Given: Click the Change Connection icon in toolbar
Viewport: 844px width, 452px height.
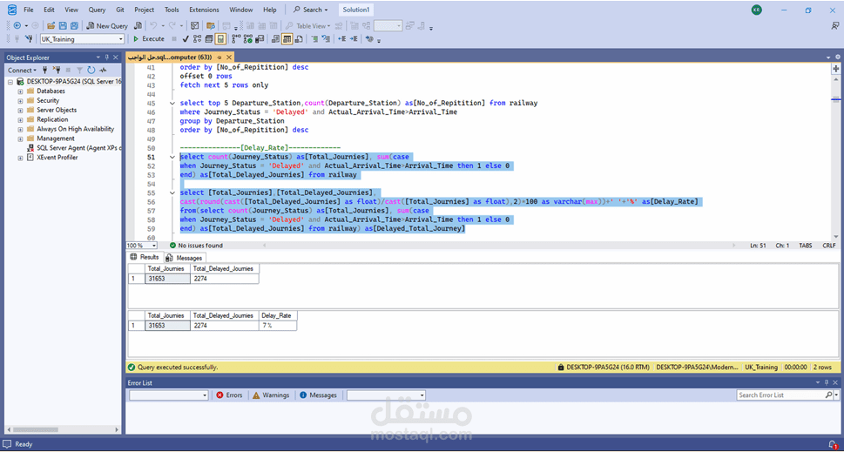Looking at the screenshot, I should [29, 38].
